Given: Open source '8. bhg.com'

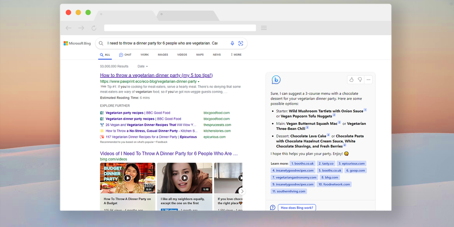Looking at the screenshot, I should point(330,177).
